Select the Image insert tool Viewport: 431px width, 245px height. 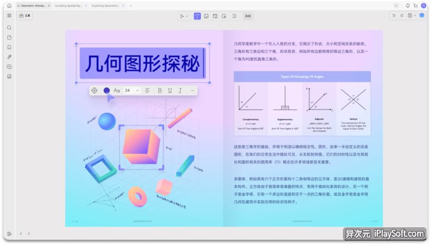pyautogui.click(x=206, y=16)
